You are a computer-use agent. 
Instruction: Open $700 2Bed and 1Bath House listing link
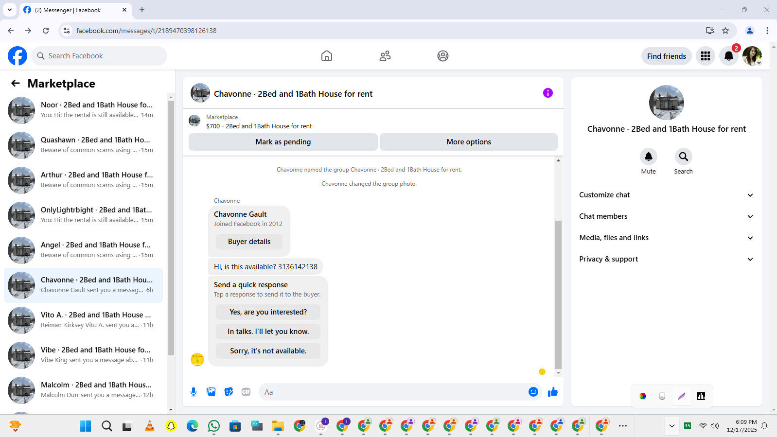(x=259, y=126)
